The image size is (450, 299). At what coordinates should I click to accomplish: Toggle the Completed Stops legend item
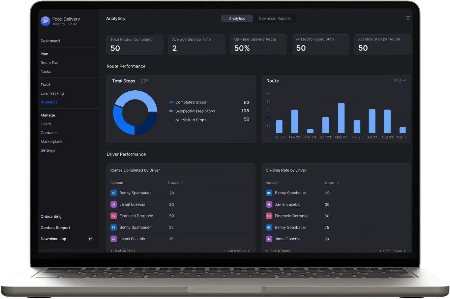coord(190,102)
